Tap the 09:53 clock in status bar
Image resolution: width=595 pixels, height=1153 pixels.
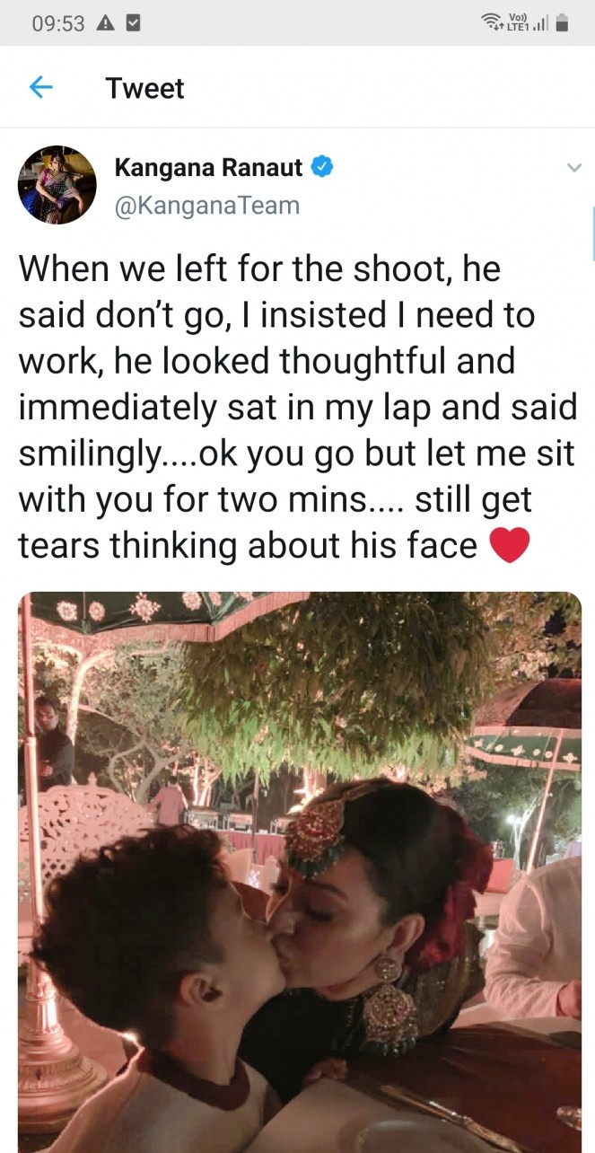coord(57,24)
